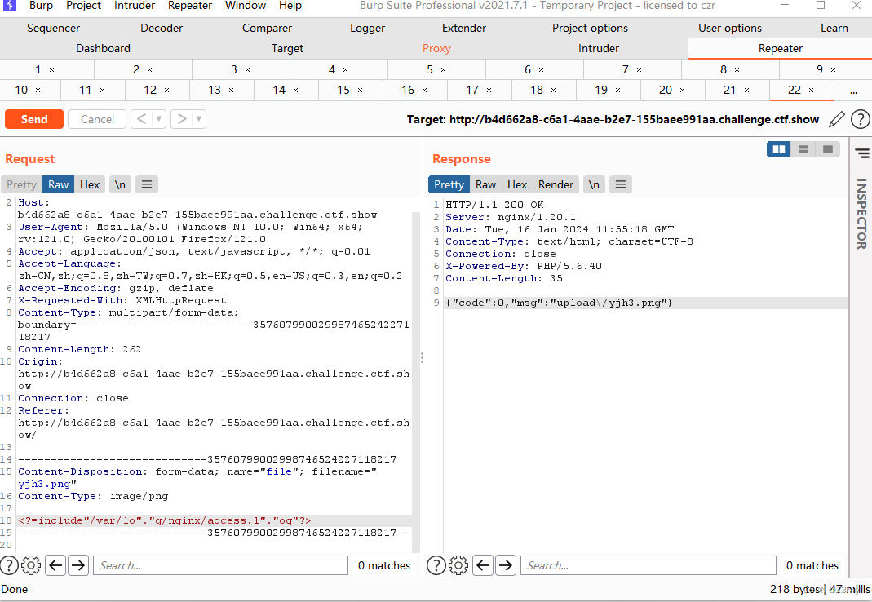872x602 pixels.
Task: Send the request
Action: 34,119
